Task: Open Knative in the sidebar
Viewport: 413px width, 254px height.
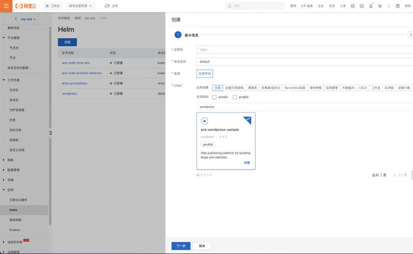Action: tap(15, 230)
